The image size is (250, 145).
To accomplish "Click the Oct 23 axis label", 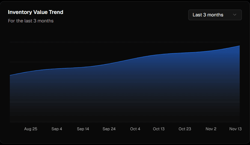I will pos(185,129).
